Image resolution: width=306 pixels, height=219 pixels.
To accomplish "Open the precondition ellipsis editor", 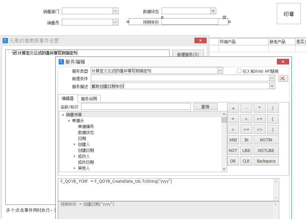I will [x=272, y=78].
